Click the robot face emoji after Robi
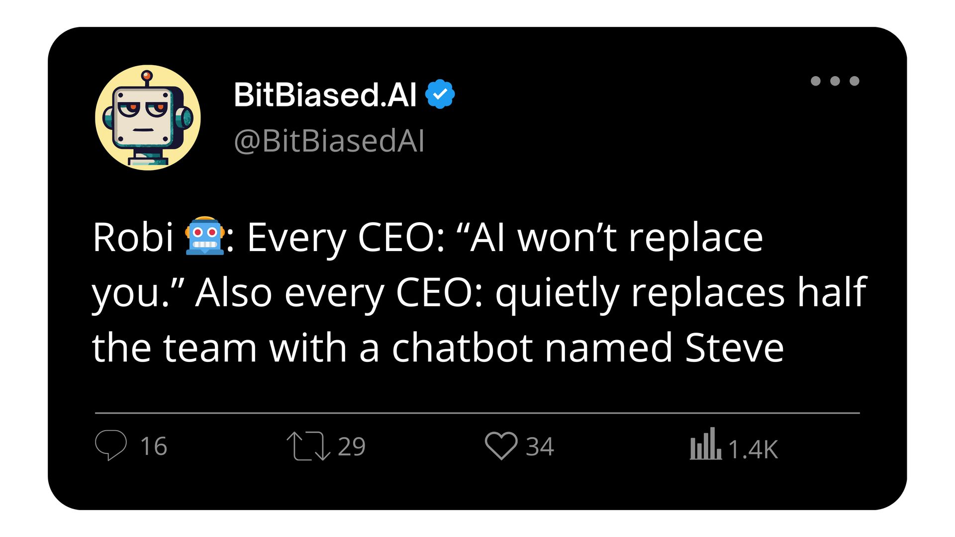Screen dimensions: 955x537 (204, 236)
